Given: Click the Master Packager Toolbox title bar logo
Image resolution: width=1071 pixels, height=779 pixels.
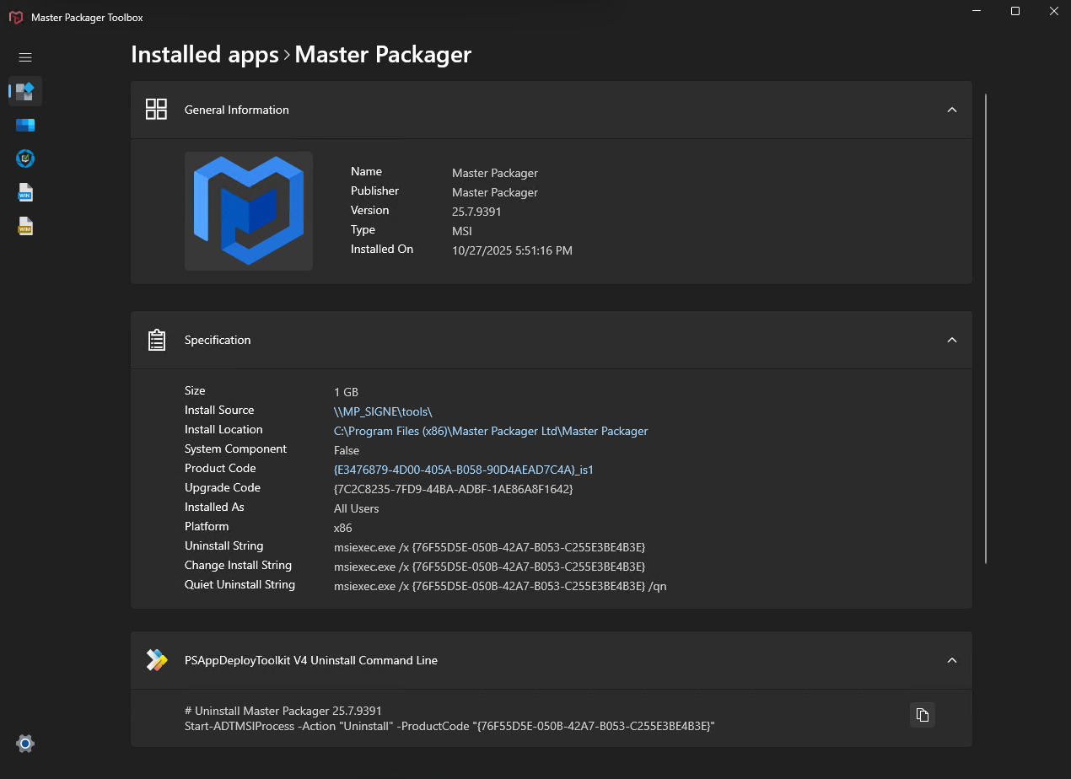Looking at the screenshot, I should pyautogui.click(x=15, y=17).
